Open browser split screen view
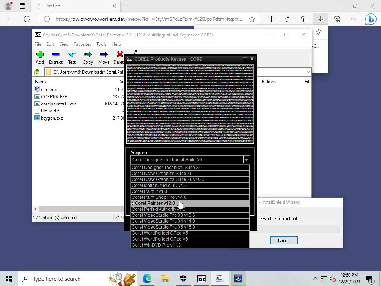The image size is (381, 286). click(x=271, y=19)
